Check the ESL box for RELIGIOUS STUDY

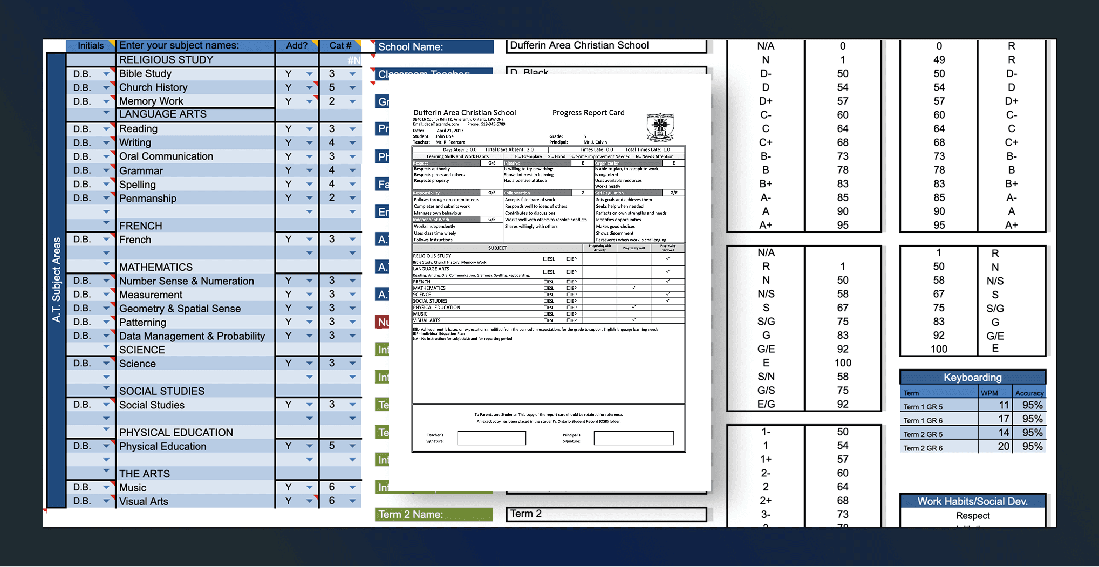click(x=545, y=258)
